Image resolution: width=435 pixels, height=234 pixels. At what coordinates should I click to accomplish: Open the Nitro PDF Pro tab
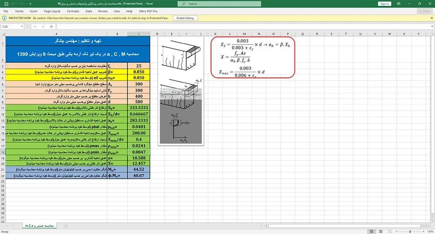tap(148, 11)
